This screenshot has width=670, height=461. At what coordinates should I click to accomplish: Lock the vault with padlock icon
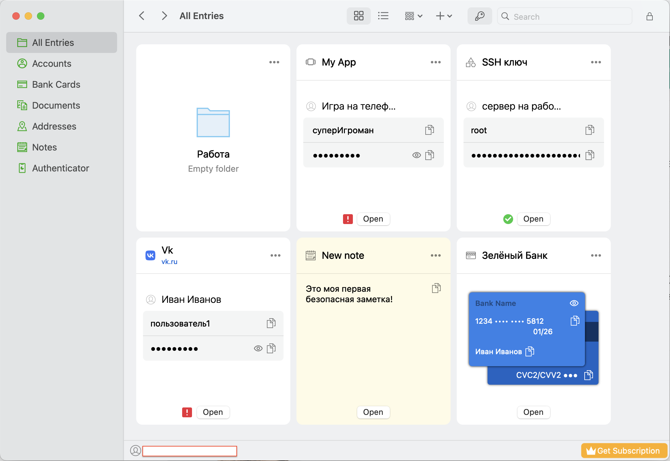tap(649, 16)
